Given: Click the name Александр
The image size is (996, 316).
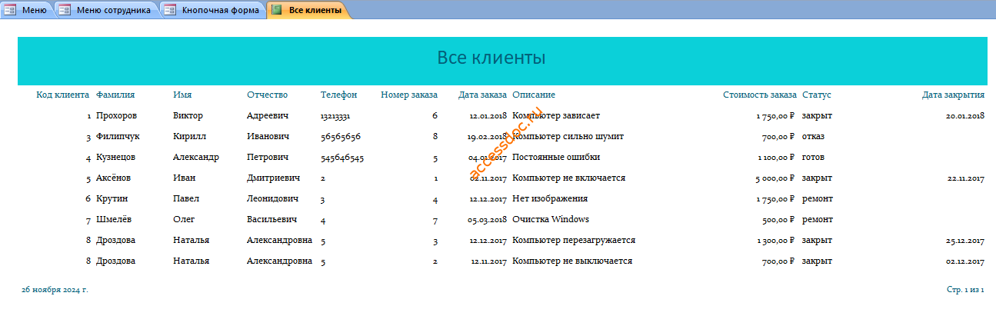Looking at the screenshot, I should tap(196, 157).
